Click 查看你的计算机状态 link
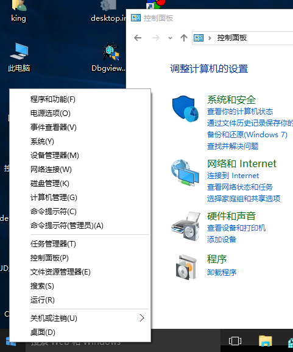 click(240, 112)
